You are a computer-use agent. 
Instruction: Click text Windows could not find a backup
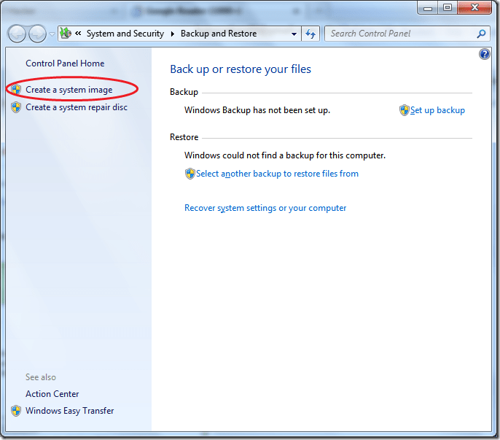tap(285, 155)
